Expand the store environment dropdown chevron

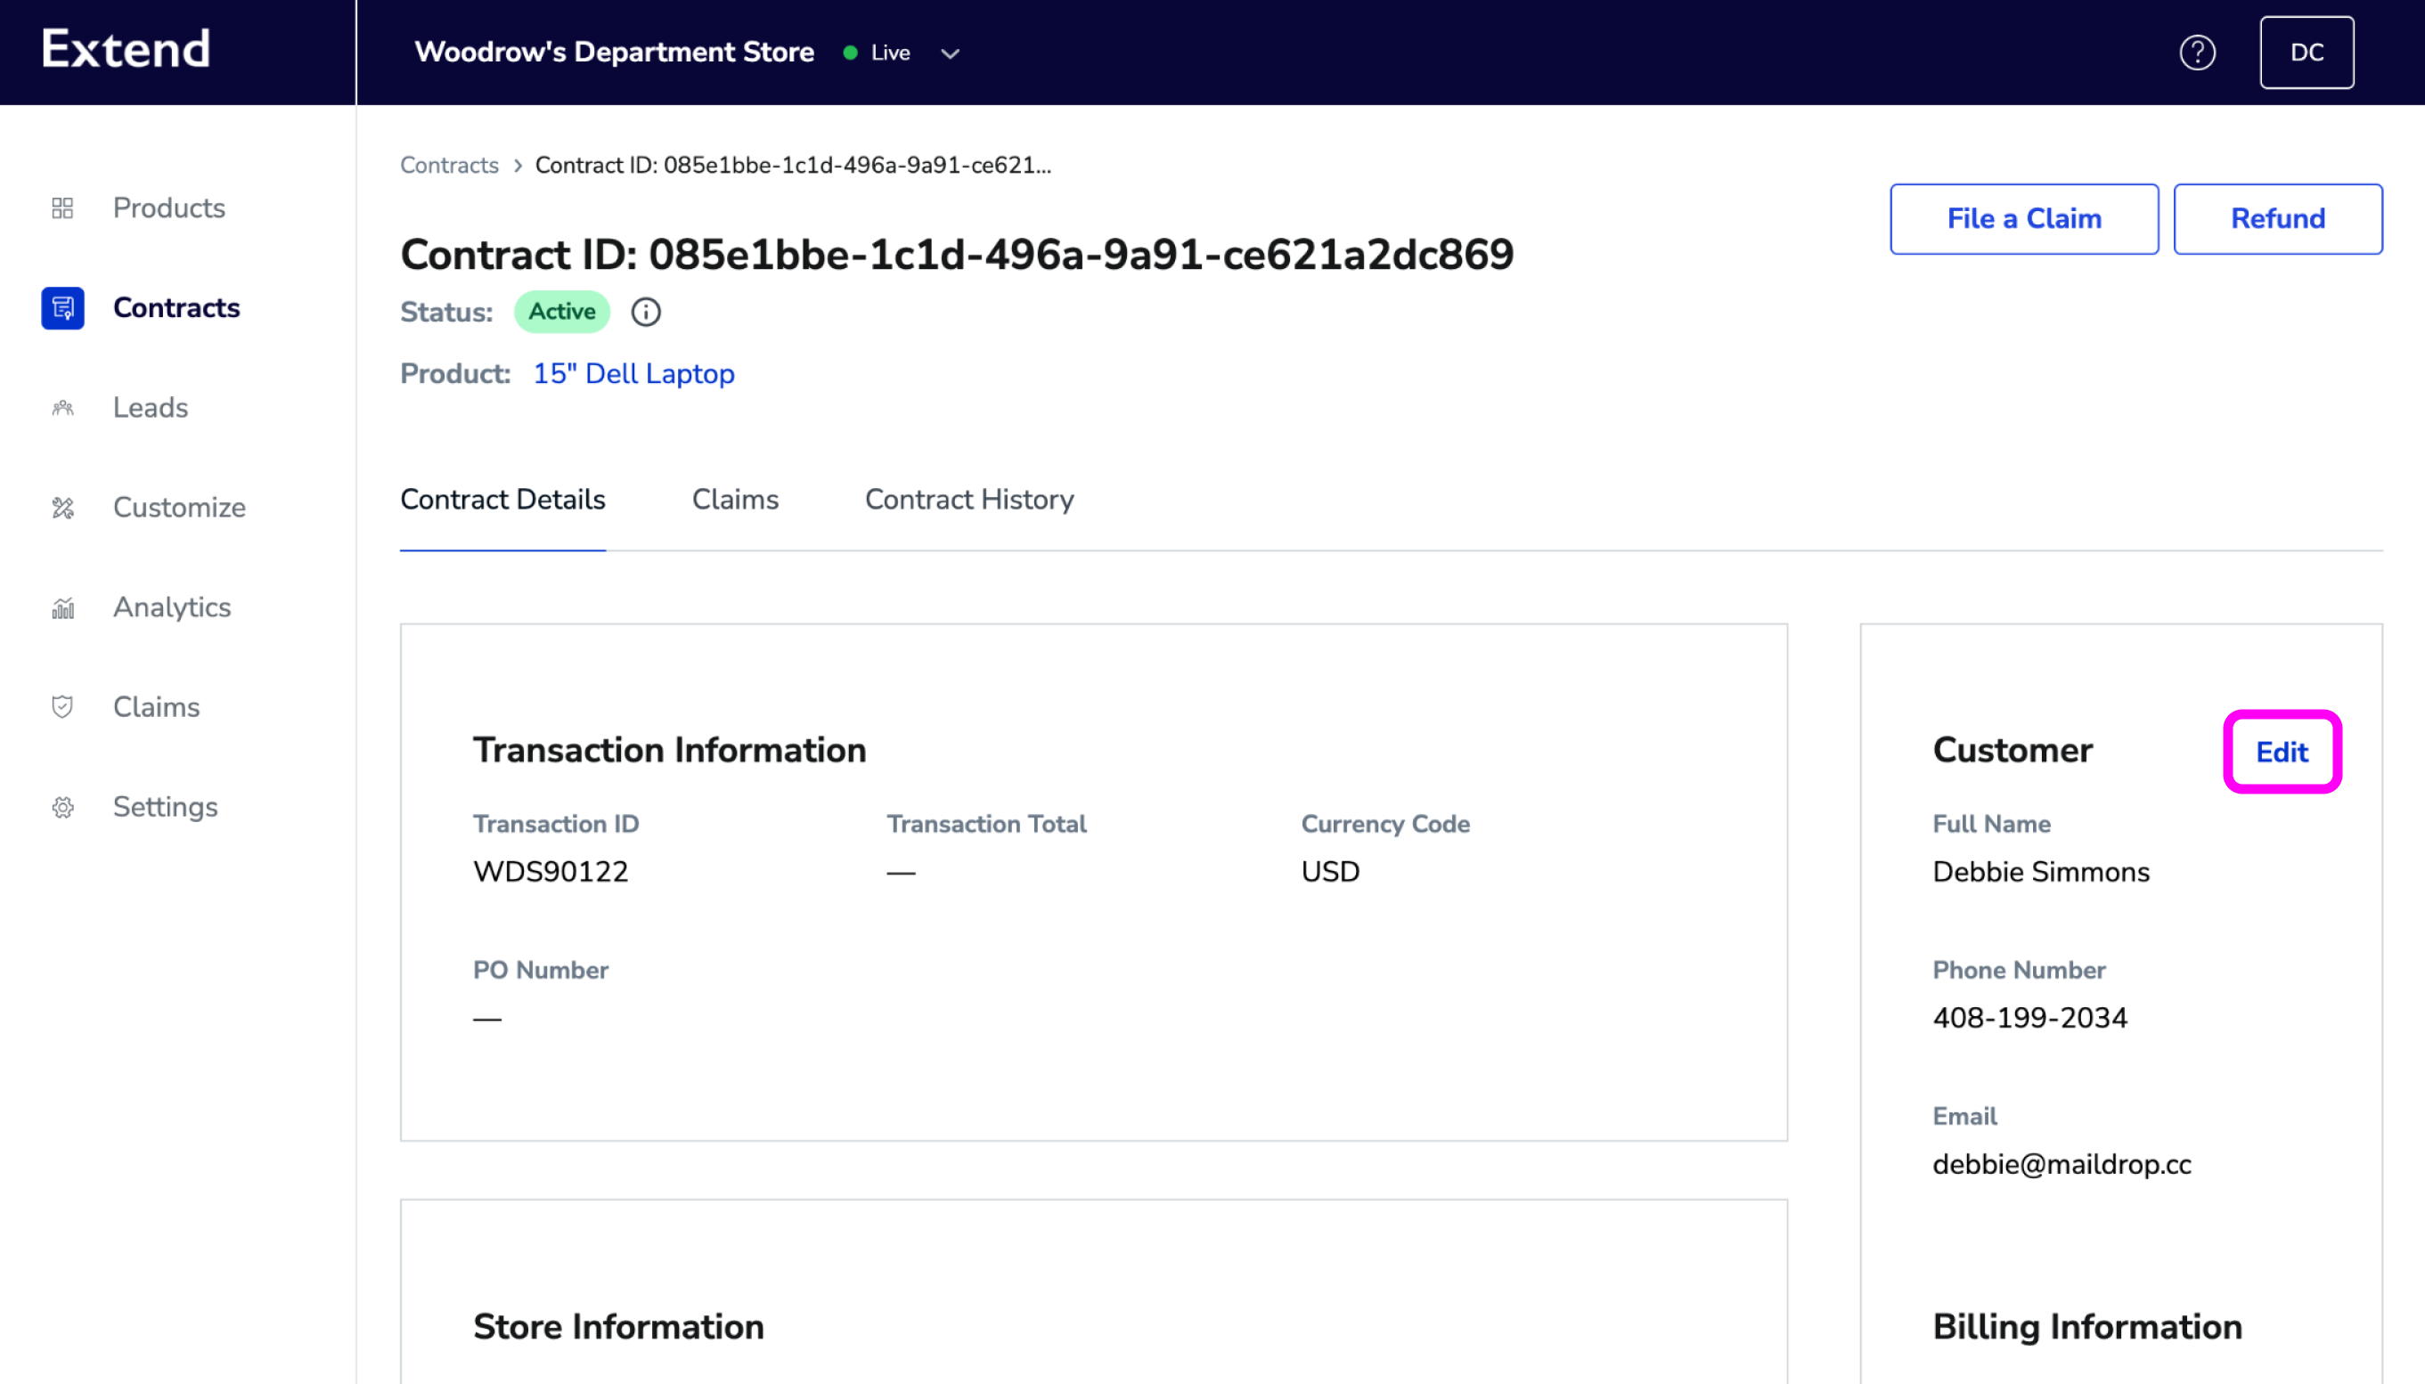pyautogui.click(x=950, y=53)
